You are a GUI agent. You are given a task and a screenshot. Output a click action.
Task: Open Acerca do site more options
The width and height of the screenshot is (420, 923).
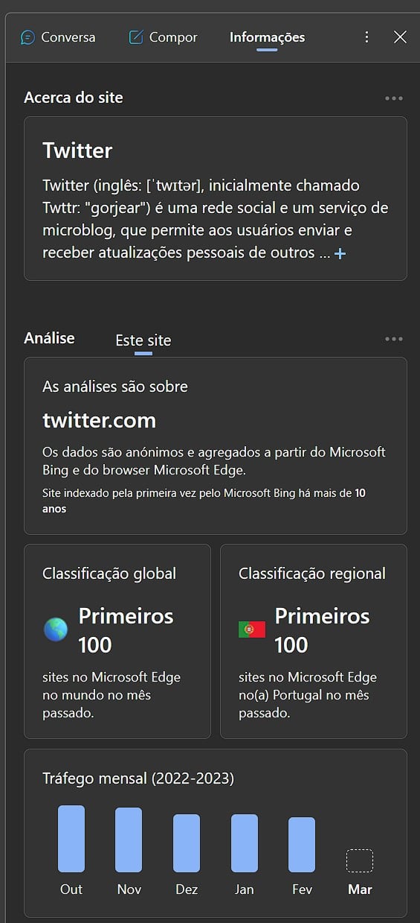click(394, 98)
